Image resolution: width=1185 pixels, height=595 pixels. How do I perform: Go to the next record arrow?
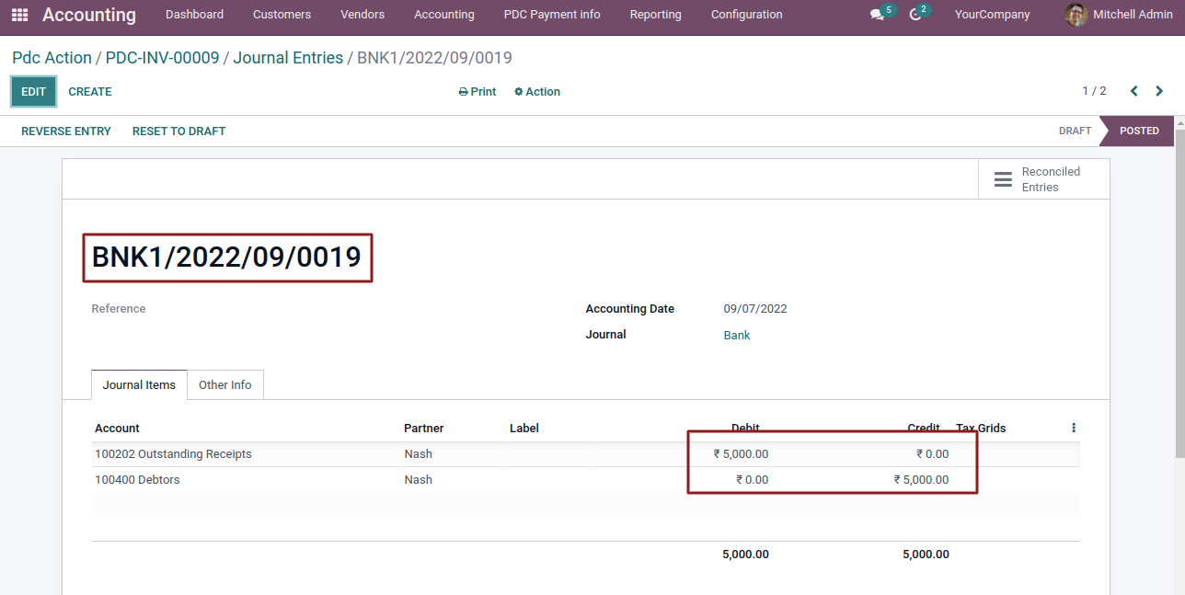1159,91
